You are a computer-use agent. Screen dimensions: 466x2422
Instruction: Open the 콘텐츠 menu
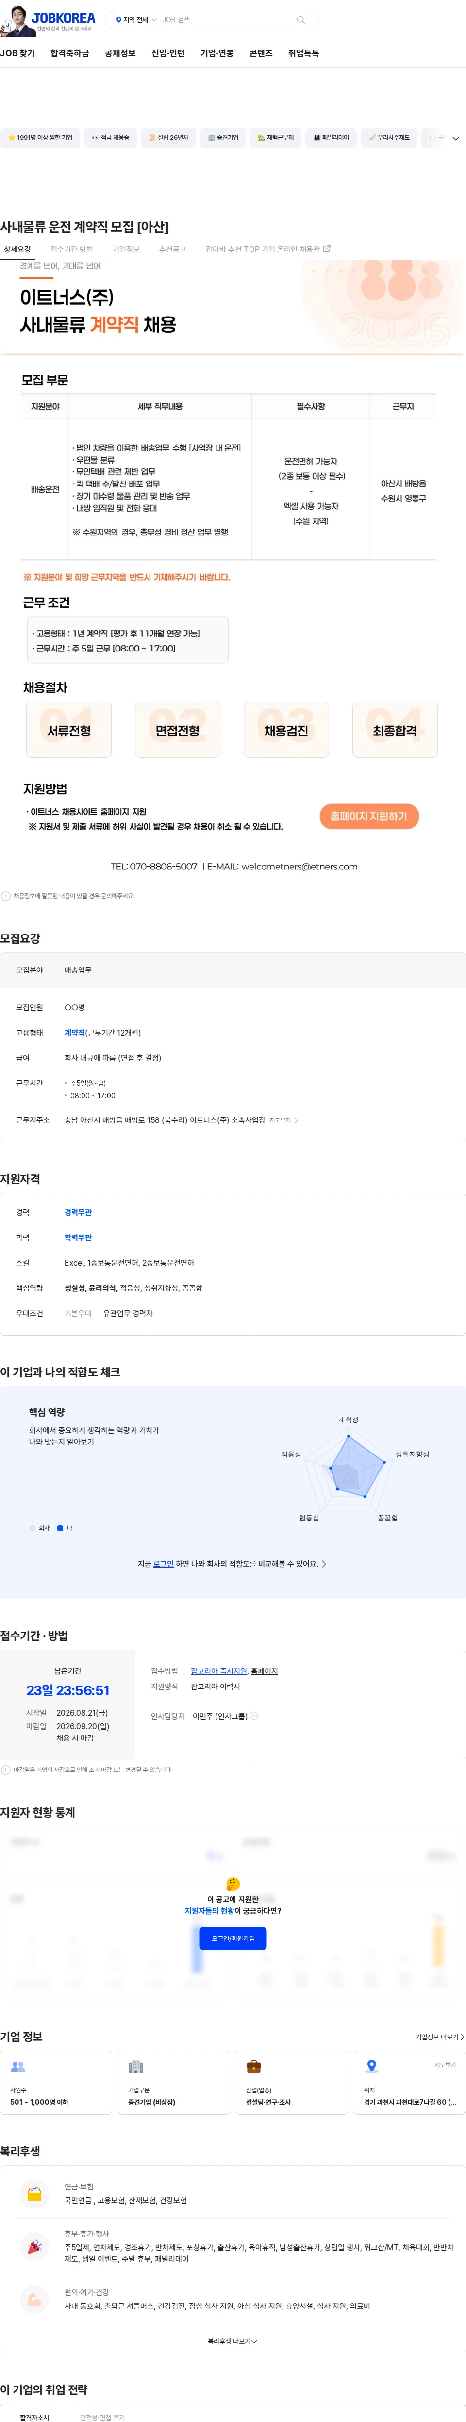click(260, 53)
